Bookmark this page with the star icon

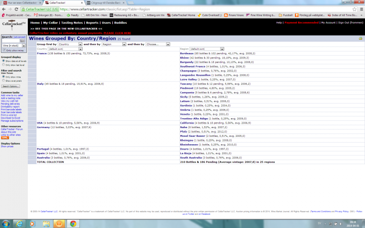point(355,9)
